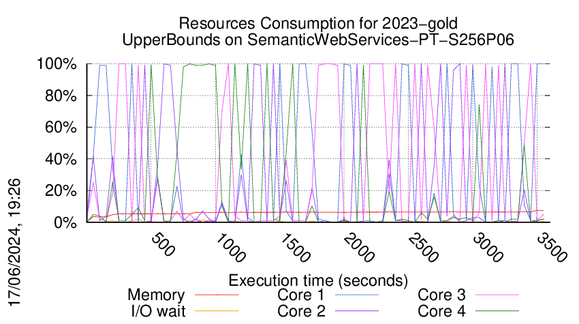Click the 80% y-axis label
The height and width of the screenshot is (324, 579).
[61, 95]
